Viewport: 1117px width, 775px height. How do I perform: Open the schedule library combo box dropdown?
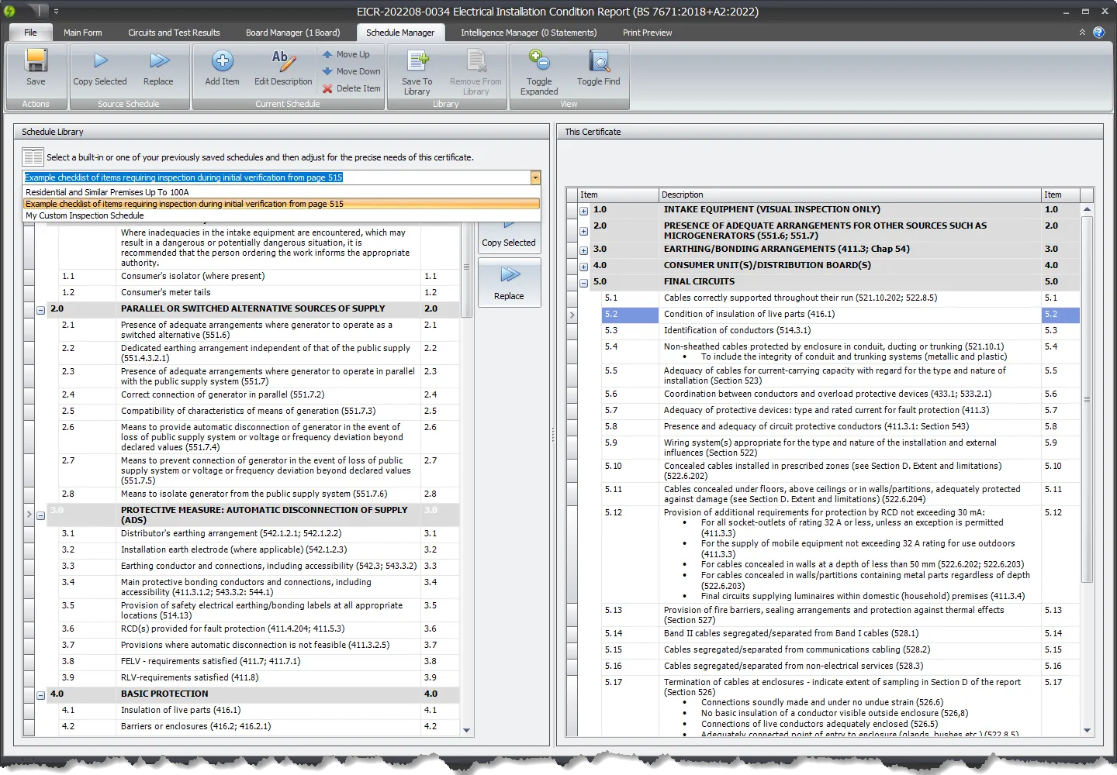534,177
